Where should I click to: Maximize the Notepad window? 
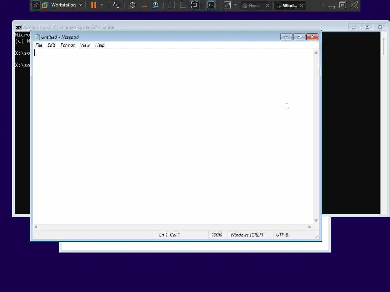click(299, 37)
